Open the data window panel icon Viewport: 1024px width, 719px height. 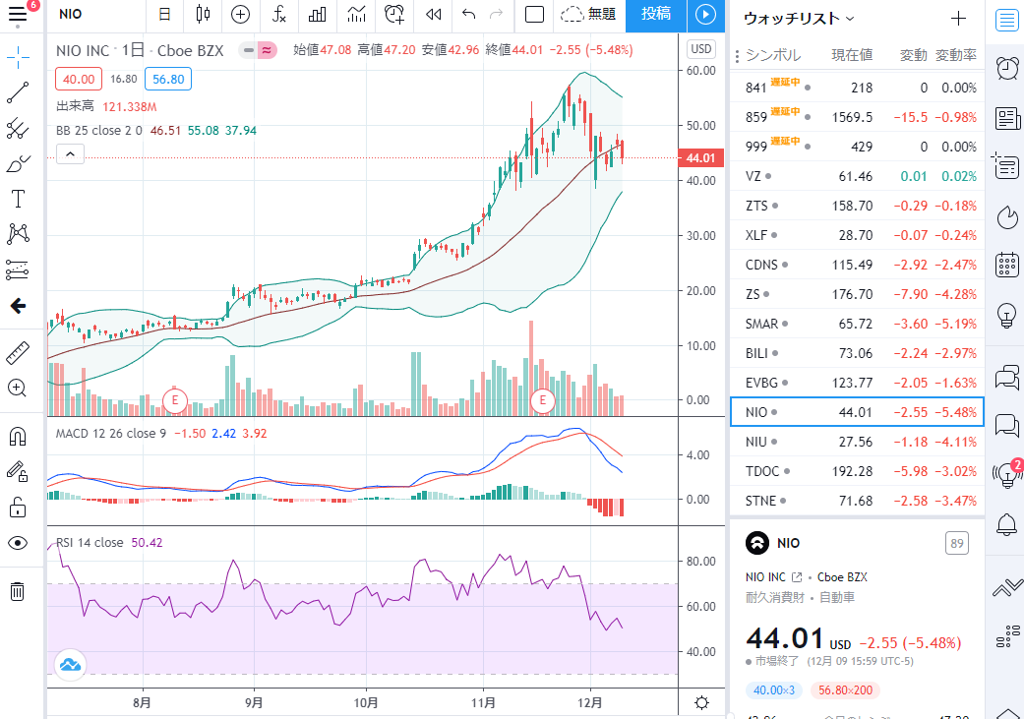[1006, 166]
